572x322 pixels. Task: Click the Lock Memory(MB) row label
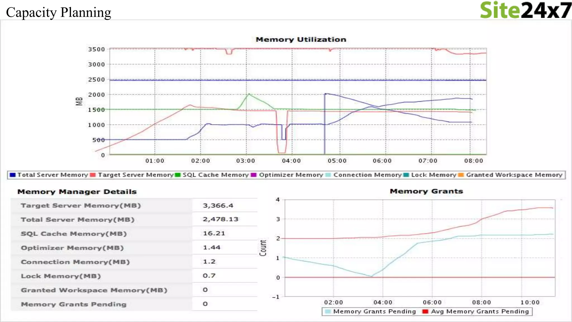[61, 276]
